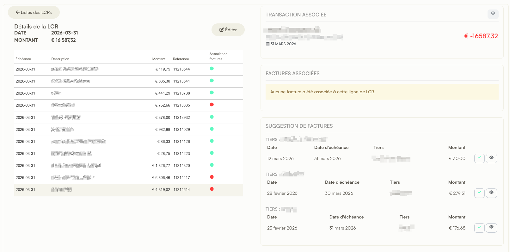Accept the €176,65 invoice suggestion checkmark
Screen dimensions: 510x252
(479, 228)
